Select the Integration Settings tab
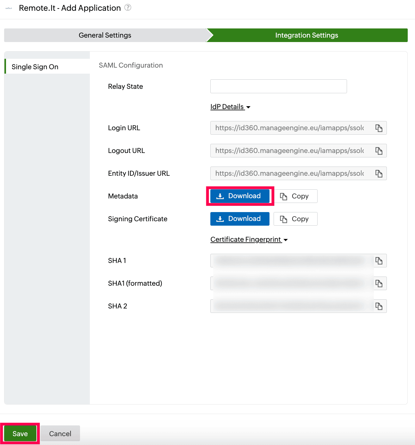 [306, 35]
